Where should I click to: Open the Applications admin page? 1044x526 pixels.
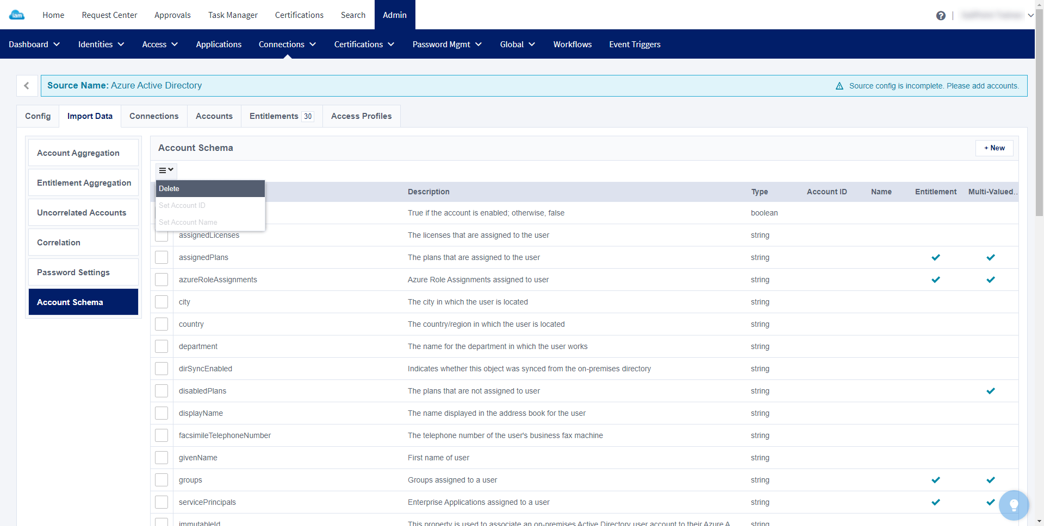pos(219,45)
